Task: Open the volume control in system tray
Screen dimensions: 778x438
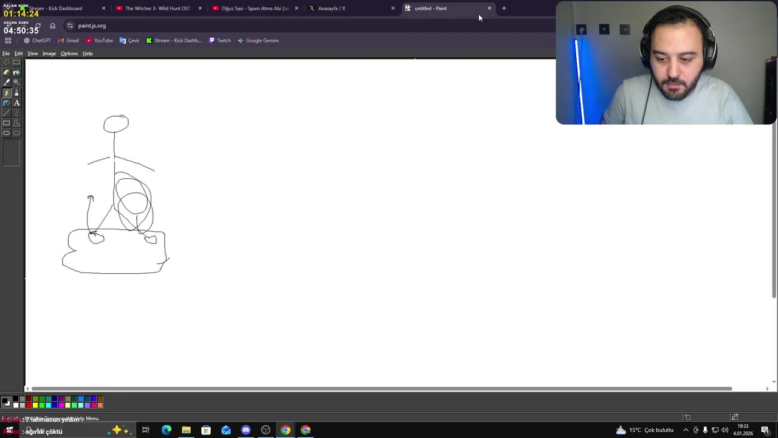Action: 725,430
